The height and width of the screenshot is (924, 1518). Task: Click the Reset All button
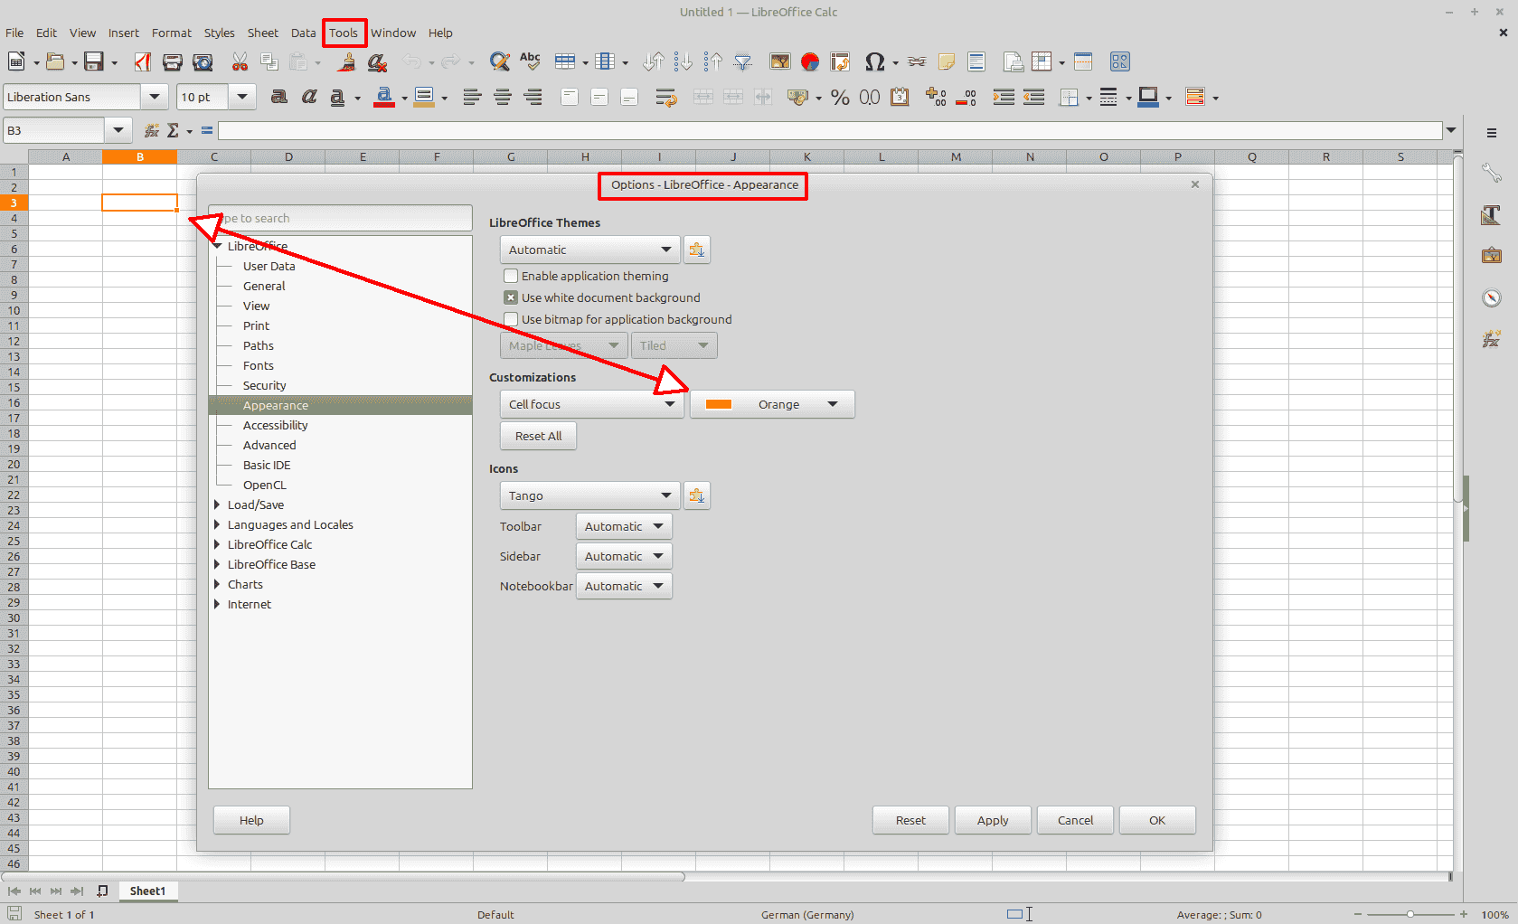[x=538, y=436]
